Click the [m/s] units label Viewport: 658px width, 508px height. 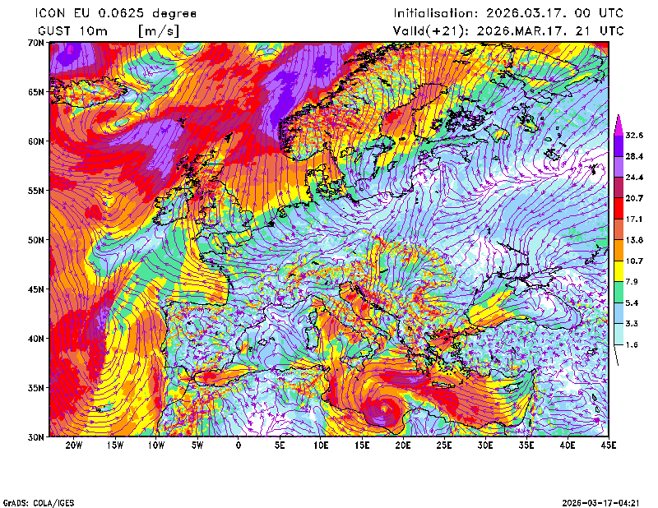[x=158, y=30]
